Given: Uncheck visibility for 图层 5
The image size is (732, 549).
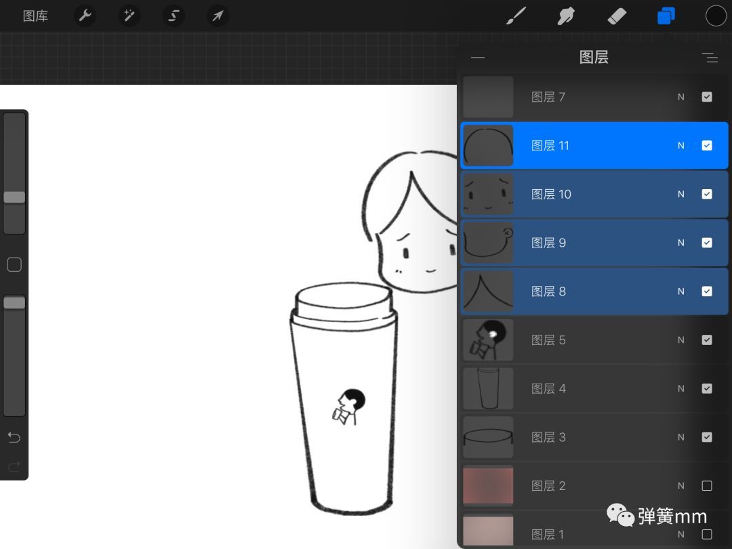Looking at the screenshot, I should click(707, 340).
